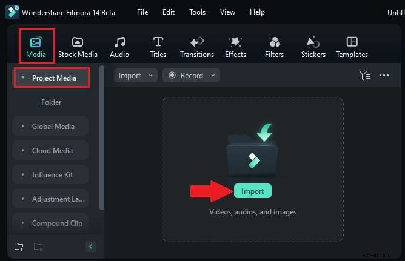Expand the Global Media arrow

click(22, 126)
